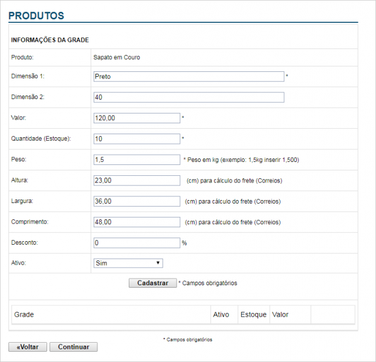Click the Altura field with 23,00
This screenshot has height=362, width=376.
tap(137, 180)
